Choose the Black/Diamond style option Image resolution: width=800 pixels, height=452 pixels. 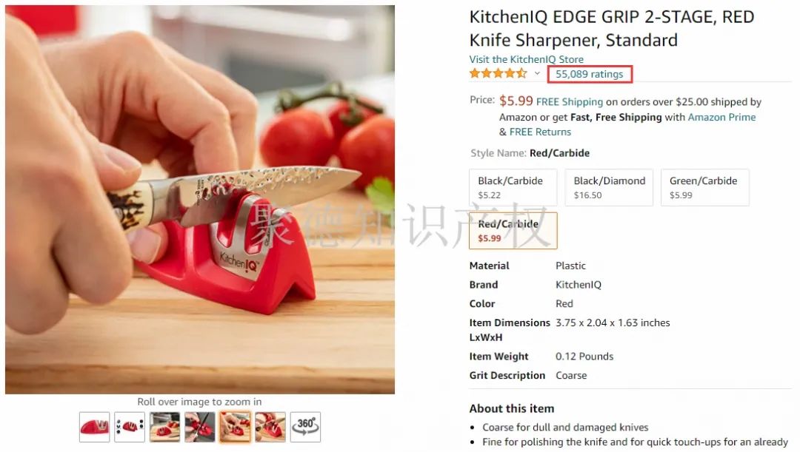609,187
